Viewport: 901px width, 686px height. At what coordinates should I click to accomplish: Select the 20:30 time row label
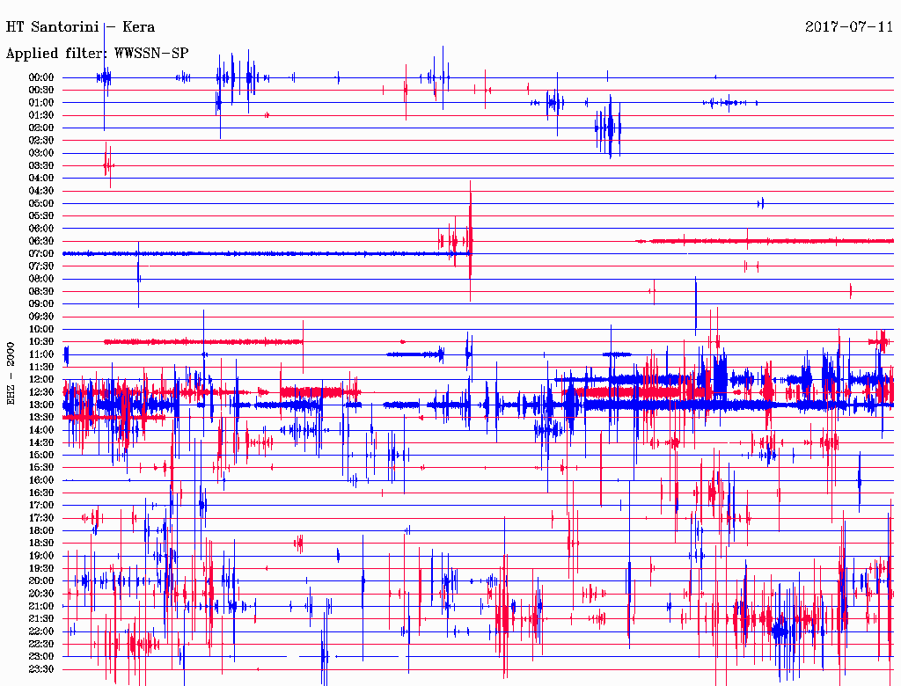[41, 594]
